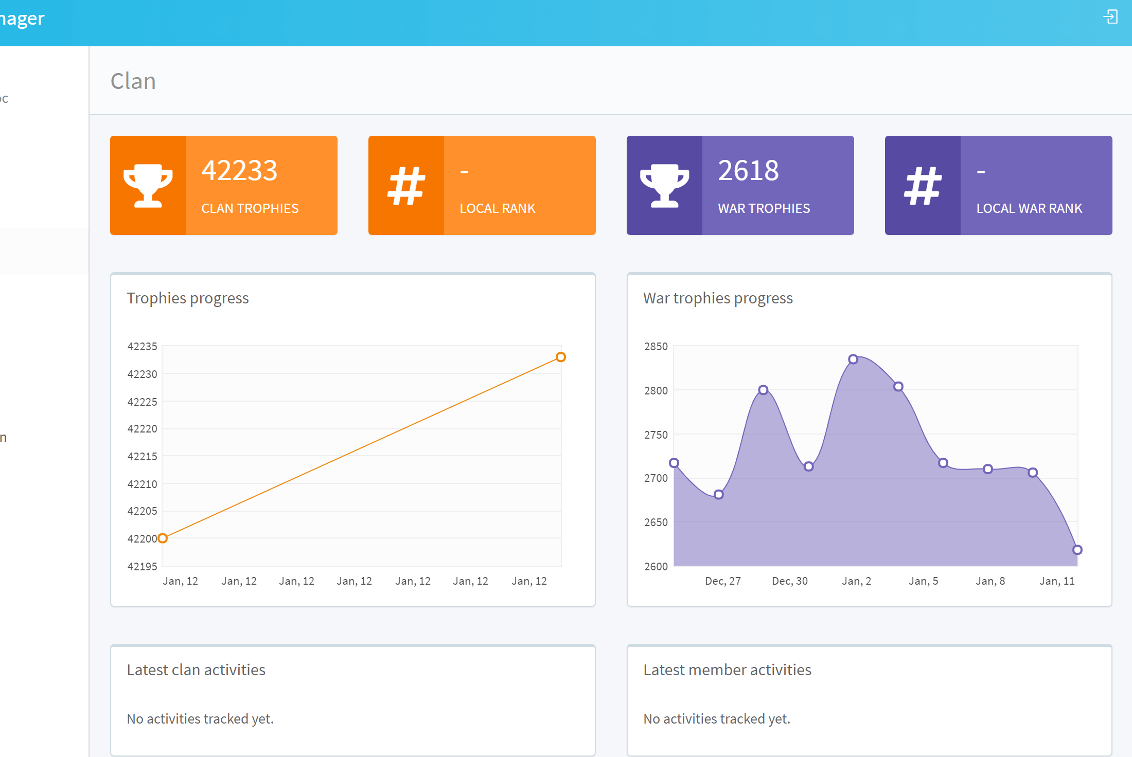
Task: Click the Latest clan activities heading
Action: pos(196,670)
